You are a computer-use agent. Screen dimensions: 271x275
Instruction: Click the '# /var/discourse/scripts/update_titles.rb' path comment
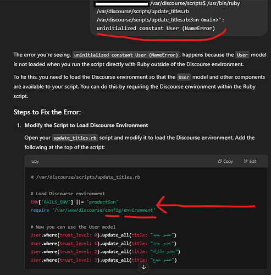(85, 177)
